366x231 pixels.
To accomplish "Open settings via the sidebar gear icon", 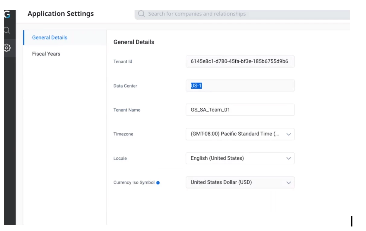I will click(x=7, y=48).
